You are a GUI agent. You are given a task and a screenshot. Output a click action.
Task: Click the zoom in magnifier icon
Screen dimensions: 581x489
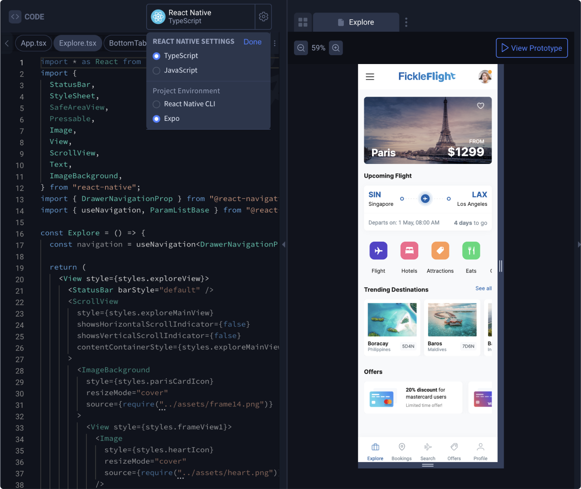pyautogui.click(x=336, y=48)
